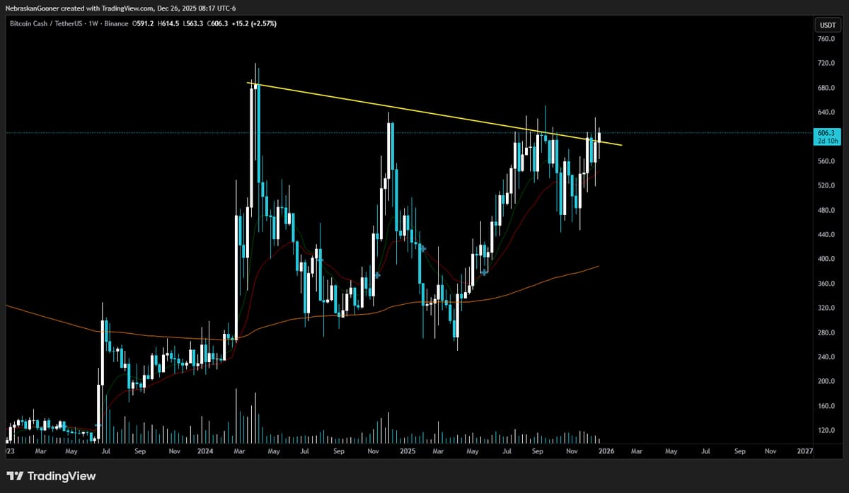Click the 2d 10h bar countdown

pyautogui.click(x=827, y=141)
